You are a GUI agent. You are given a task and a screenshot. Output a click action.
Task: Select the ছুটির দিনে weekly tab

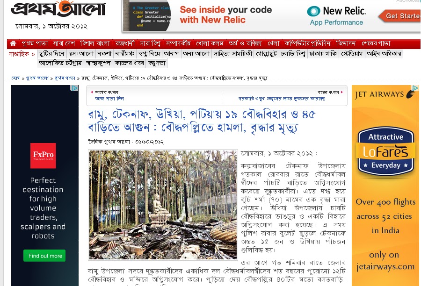point(51,54)
